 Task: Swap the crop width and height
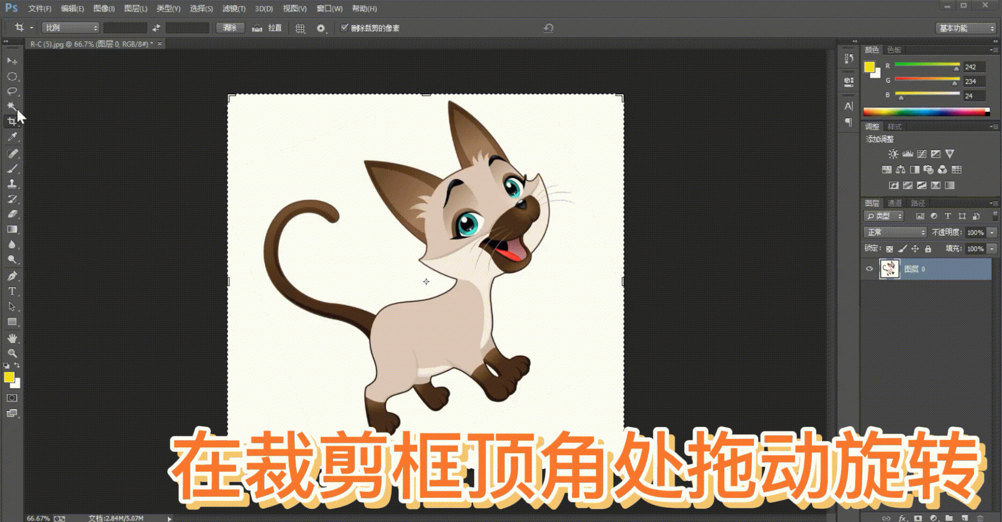156,28
